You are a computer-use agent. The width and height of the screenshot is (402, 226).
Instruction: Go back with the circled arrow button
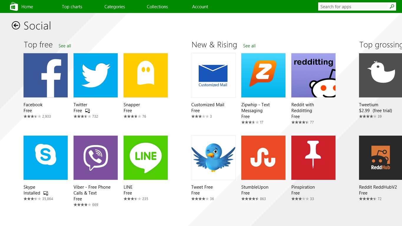pos(16,26)
